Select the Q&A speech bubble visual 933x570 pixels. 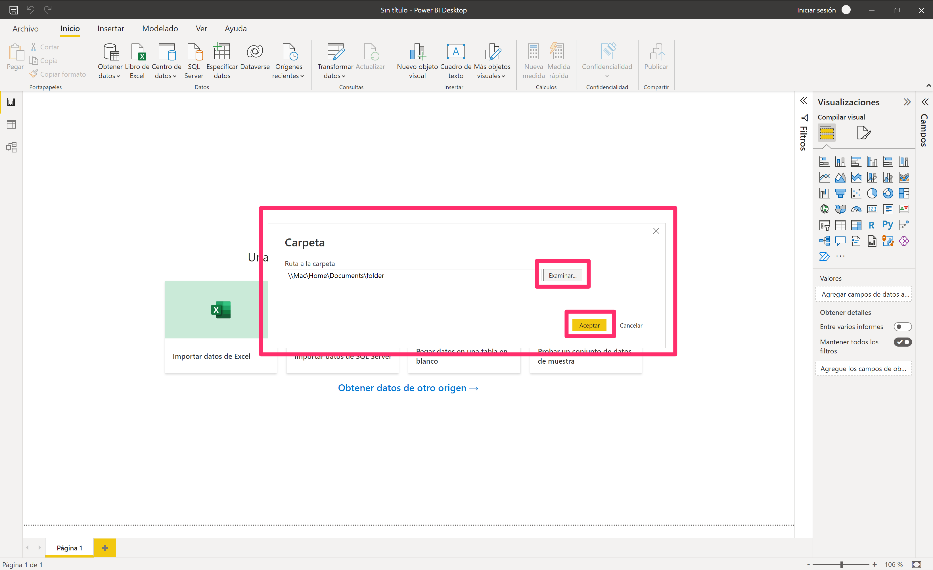(840, 241)
